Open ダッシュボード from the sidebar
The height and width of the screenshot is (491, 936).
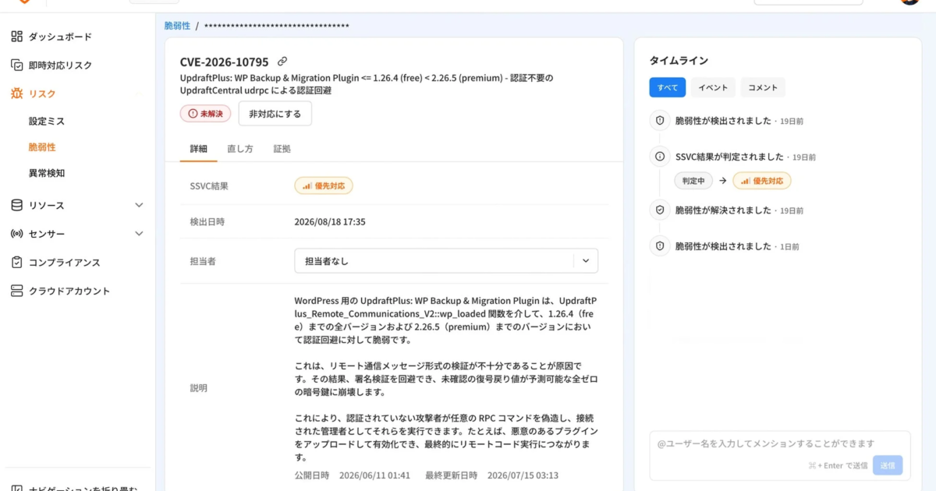pyautogui.click(x=60, y=37)
